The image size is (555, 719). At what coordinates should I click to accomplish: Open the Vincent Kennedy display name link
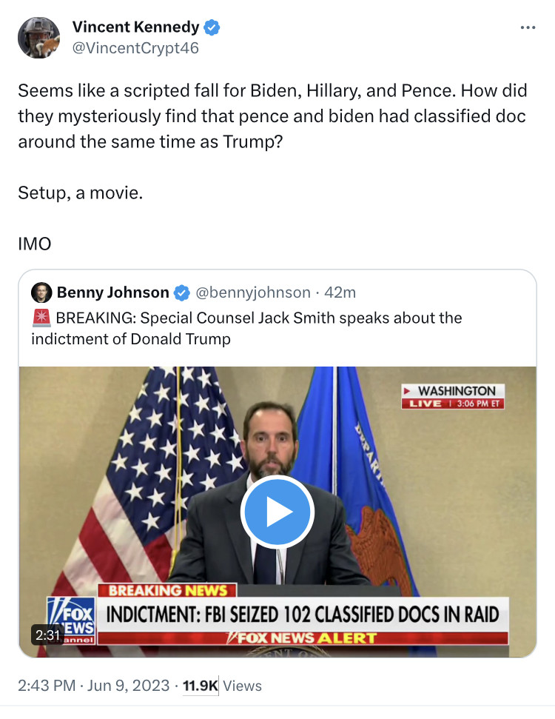coord(135,27)
